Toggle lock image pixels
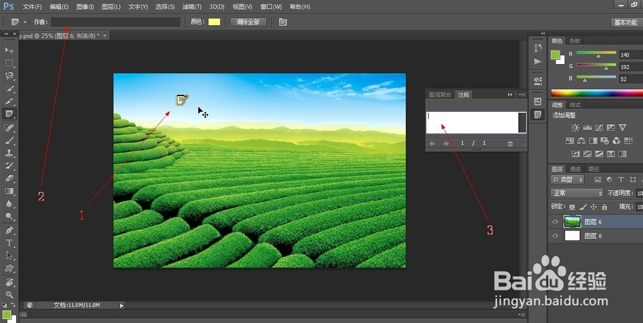This screenshot has width=643, height=323. pos(583,207)
